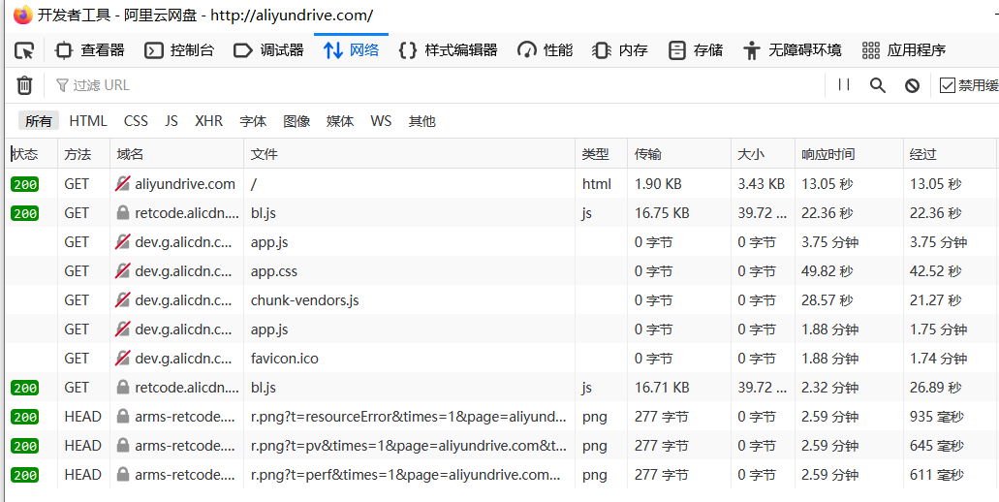Screen dimensions: 999x502
Task: Filter requests by 字体 fonts
Action: [x=253, y=121]
